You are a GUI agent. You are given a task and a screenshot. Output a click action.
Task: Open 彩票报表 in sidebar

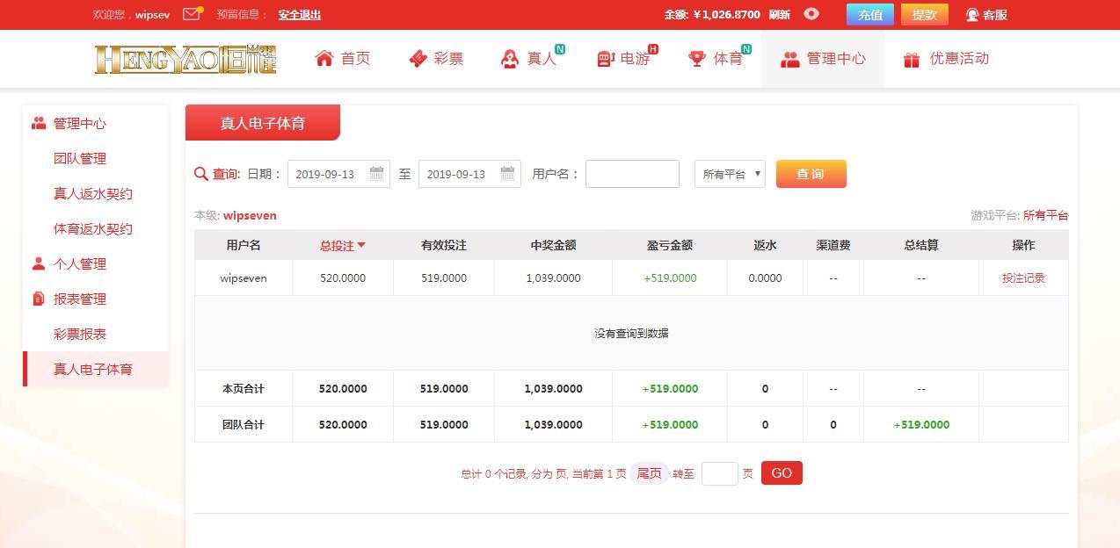[80, 335]
